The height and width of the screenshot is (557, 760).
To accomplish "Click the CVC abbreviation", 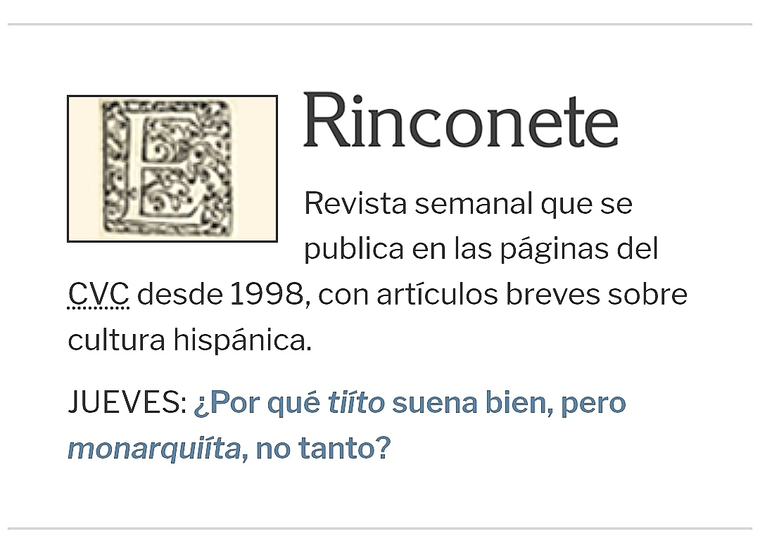I will point(99,295).
